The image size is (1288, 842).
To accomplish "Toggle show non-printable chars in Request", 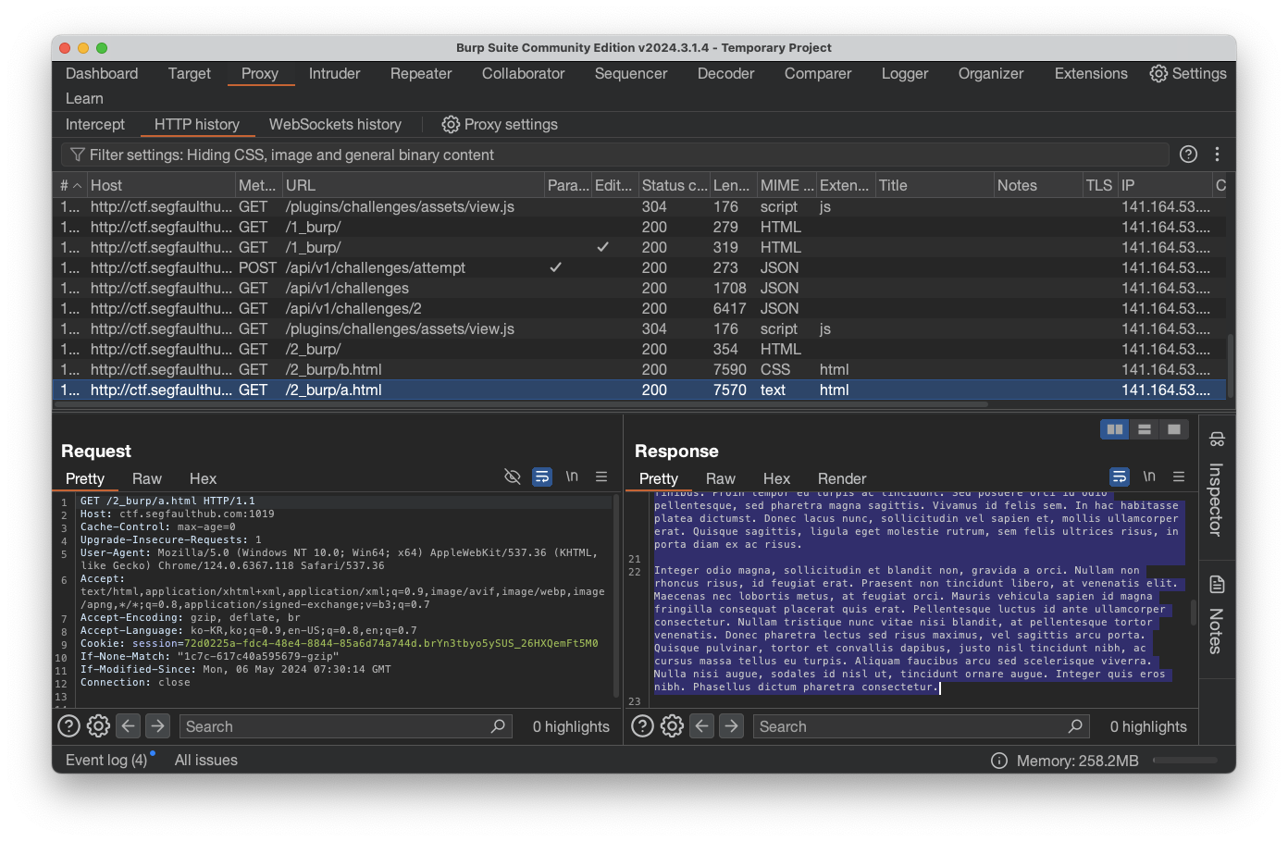I will (x=572, y=477).
